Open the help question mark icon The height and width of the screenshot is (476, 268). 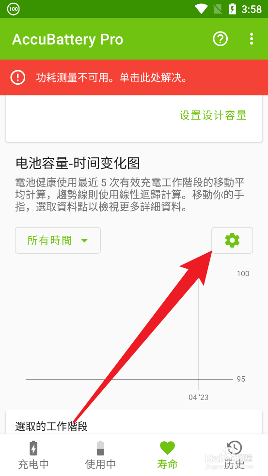[x=220, y=39]
